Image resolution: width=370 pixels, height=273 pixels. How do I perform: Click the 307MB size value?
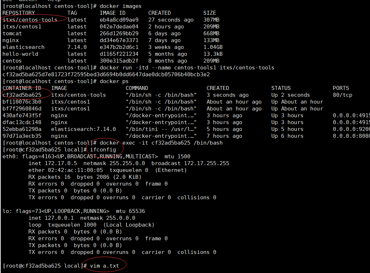211,20
